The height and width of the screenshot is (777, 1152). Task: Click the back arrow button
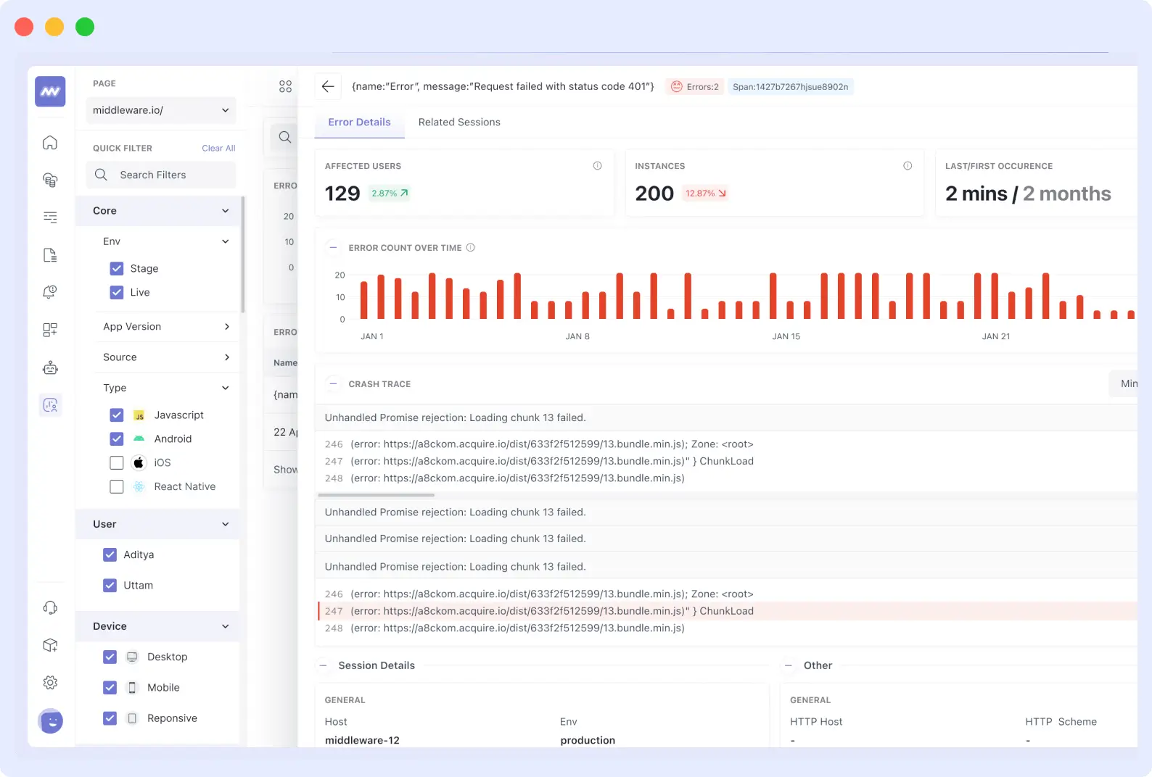[x=328, y=86]
